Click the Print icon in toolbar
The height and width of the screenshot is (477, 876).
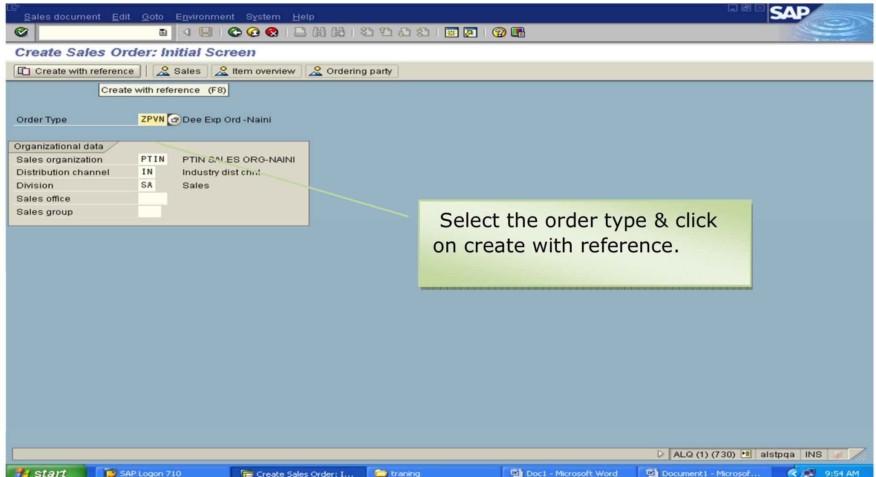pos(300,32)
